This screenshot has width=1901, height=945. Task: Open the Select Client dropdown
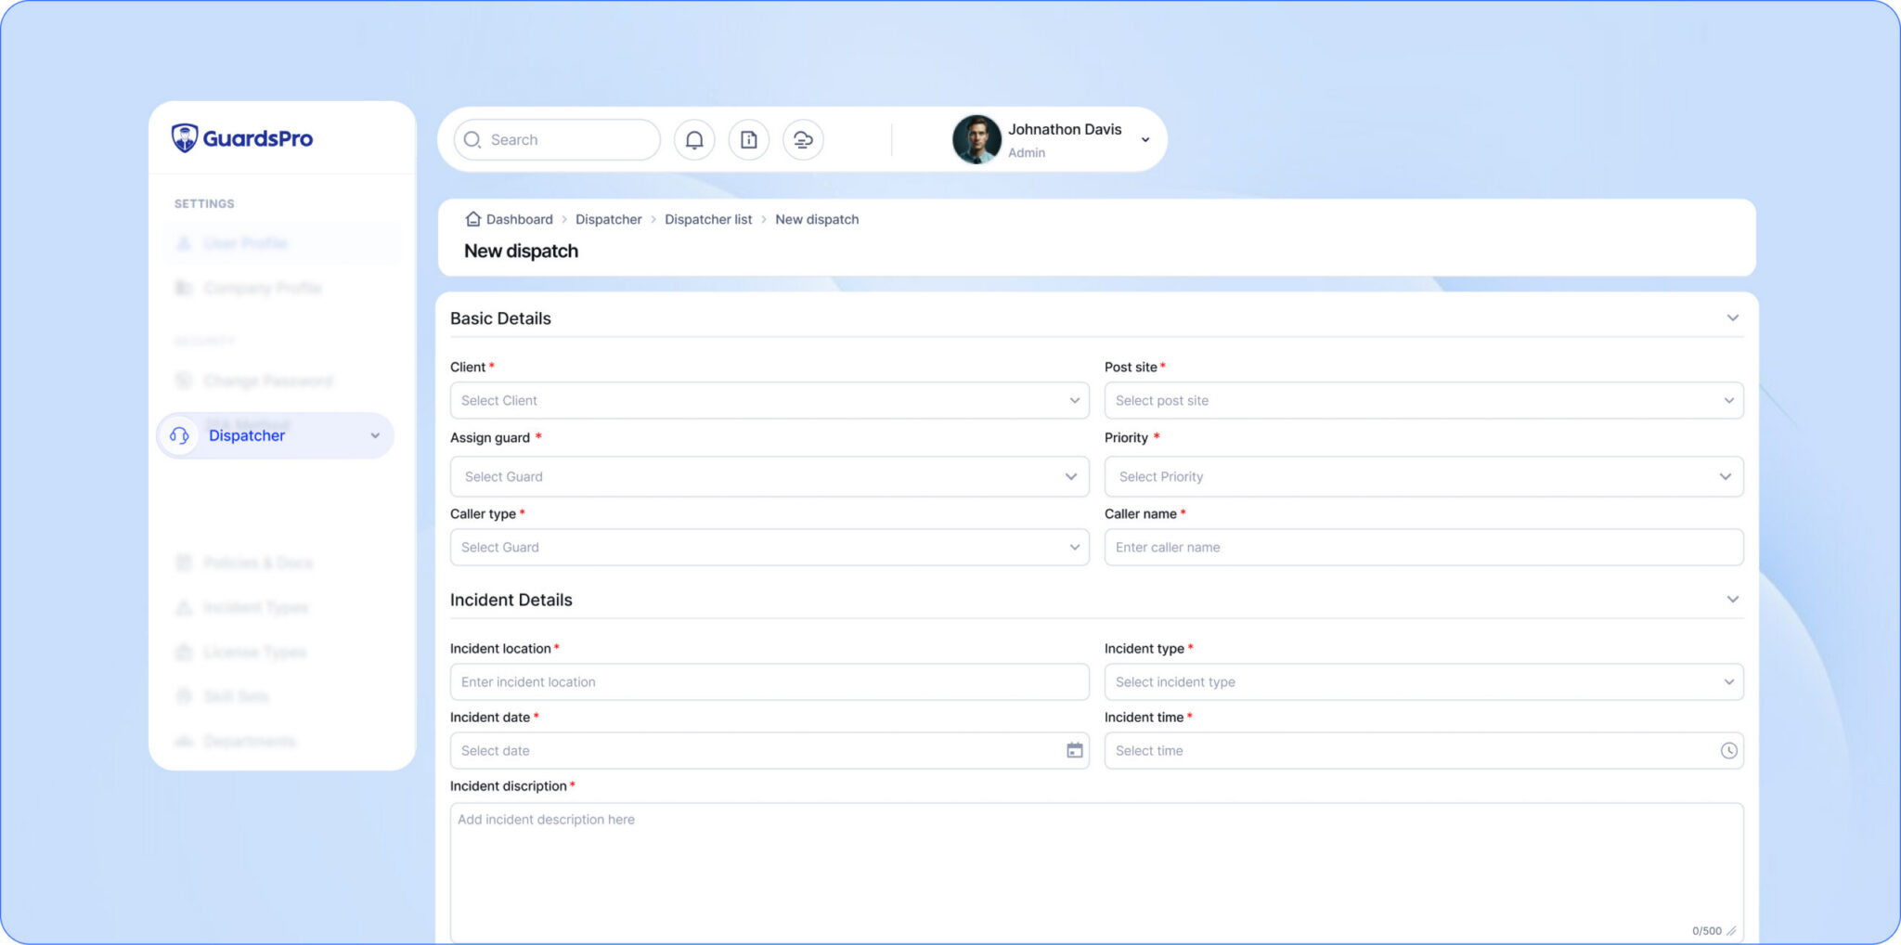point(769,401)
